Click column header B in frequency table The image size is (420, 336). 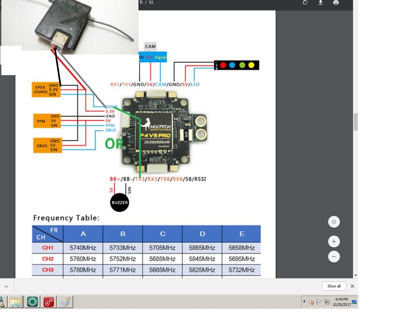pyautogui.click(x=123, y=234)
